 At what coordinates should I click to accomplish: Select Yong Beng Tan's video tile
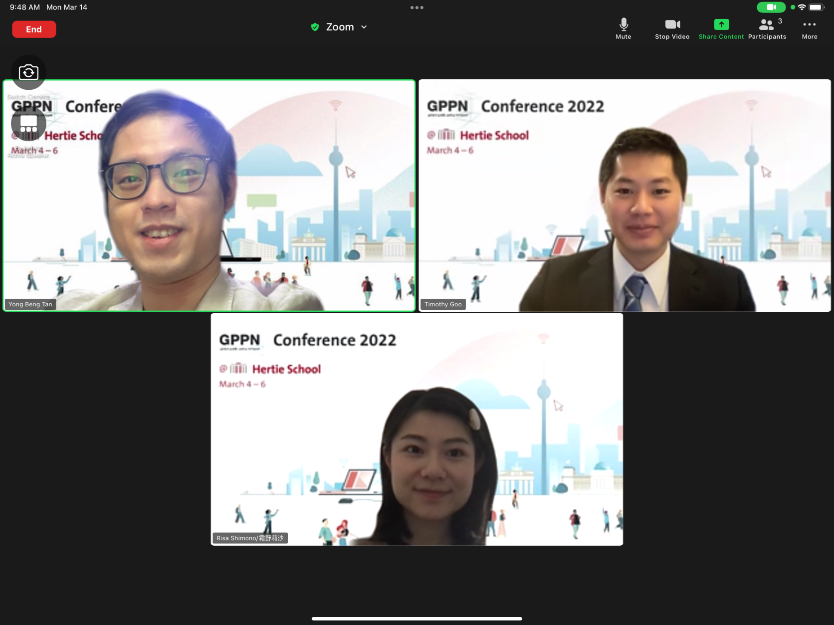[209, 196]
